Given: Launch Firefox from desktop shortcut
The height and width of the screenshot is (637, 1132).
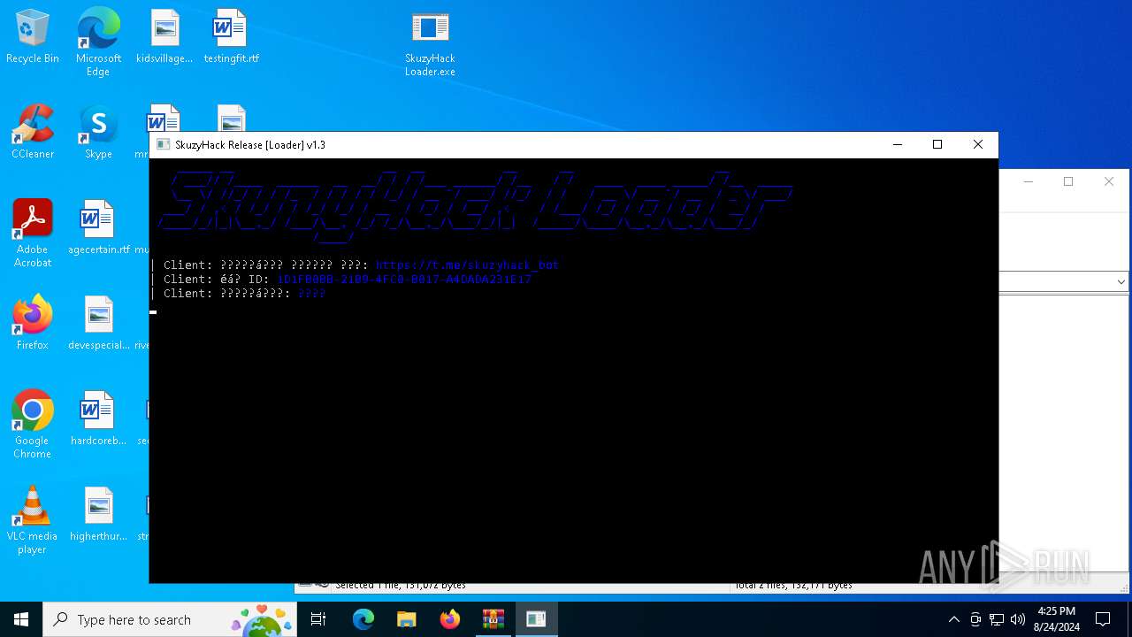Looking at the screenshot, I should [x=33, y=324].
